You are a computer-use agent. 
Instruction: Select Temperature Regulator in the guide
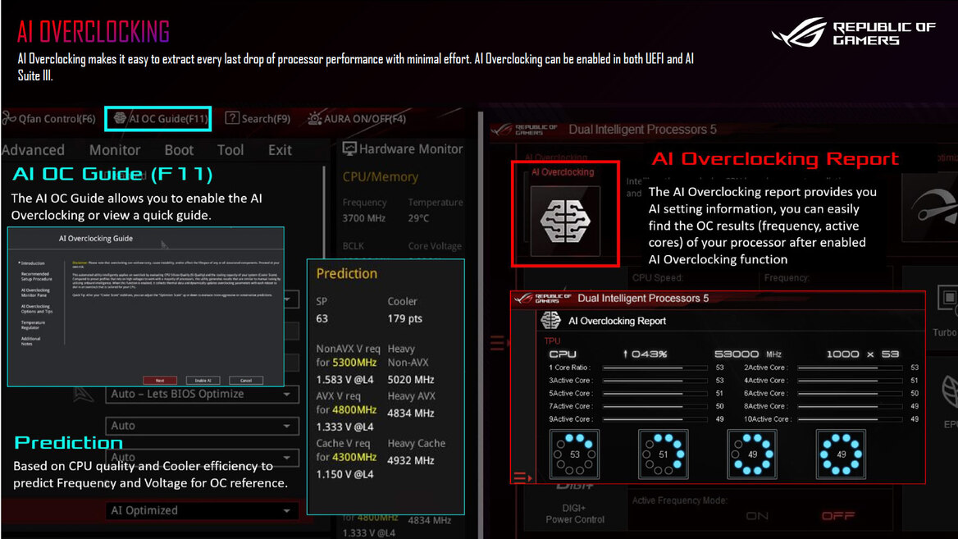pyautogui.click(x=33, y=325)
